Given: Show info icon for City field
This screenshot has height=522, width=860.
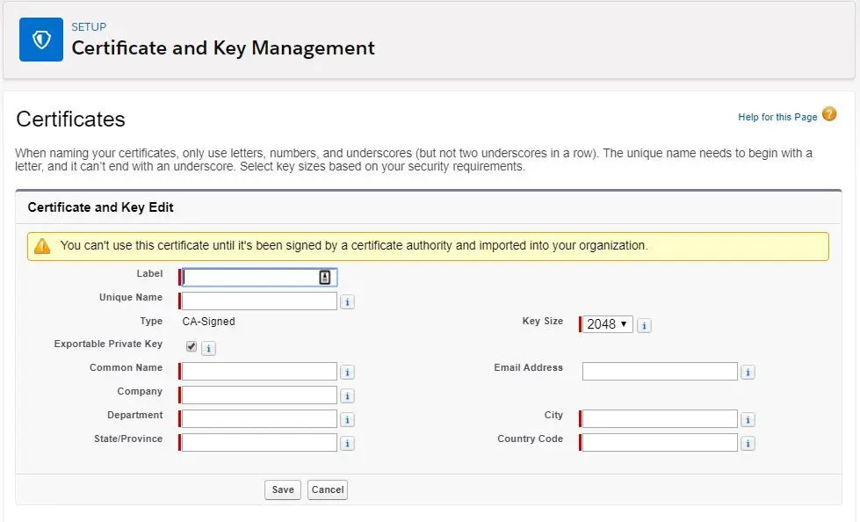Looking at the screenshot, I should [748, 420].
